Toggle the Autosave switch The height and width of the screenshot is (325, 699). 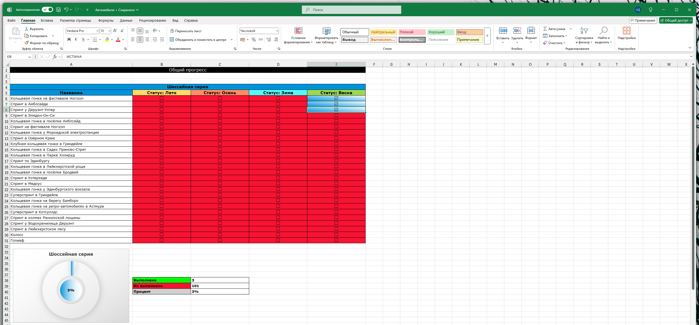pyautogui.click(x=47, y=10)
